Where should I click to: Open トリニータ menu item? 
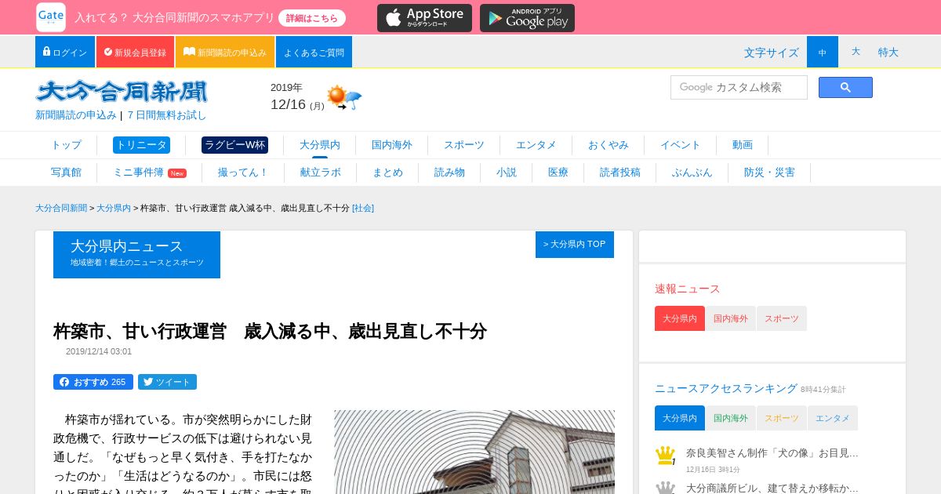tap(141, 145)
